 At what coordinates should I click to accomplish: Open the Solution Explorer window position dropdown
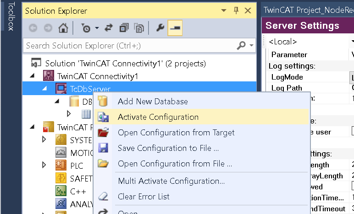click(223, 11)
